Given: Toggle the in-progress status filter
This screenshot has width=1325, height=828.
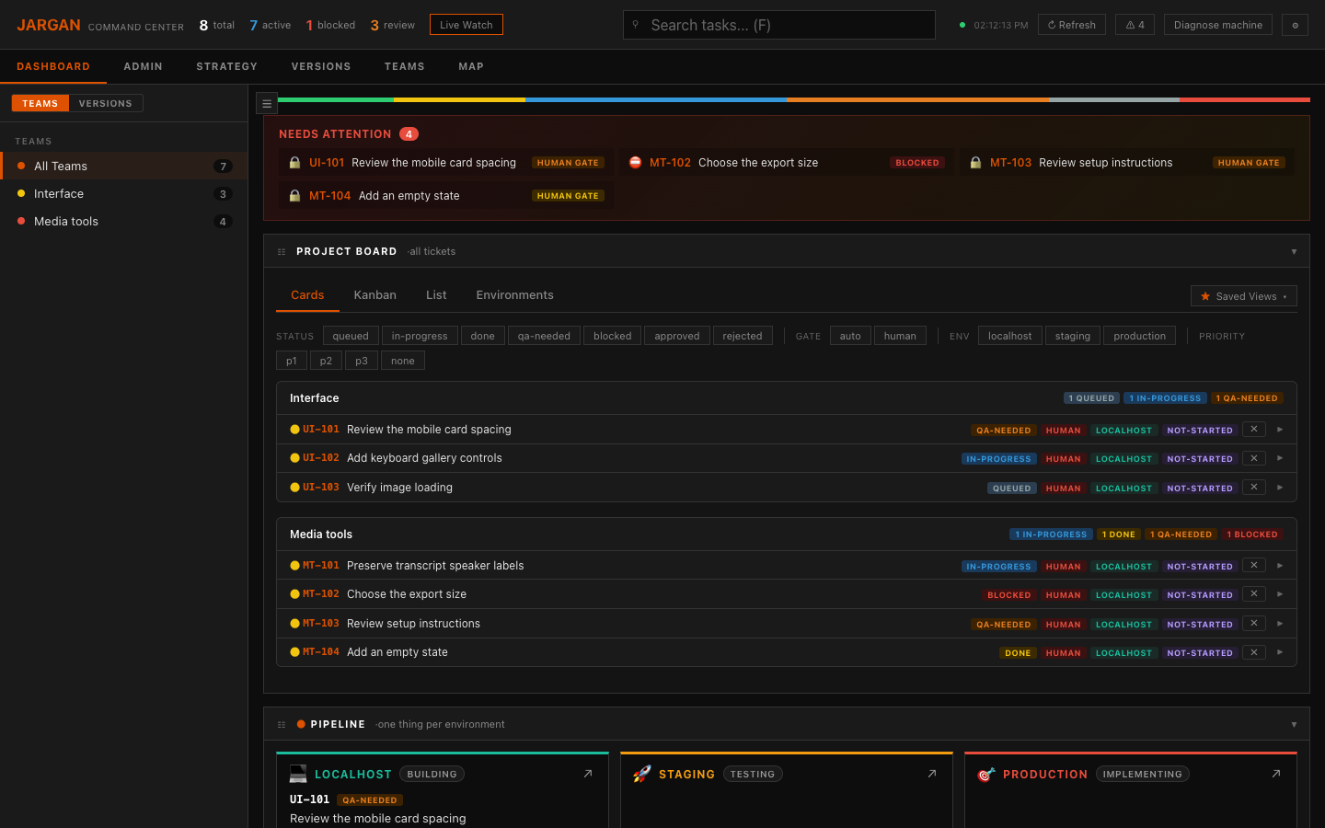Looking at the screenshot, I should pos(420,336).
